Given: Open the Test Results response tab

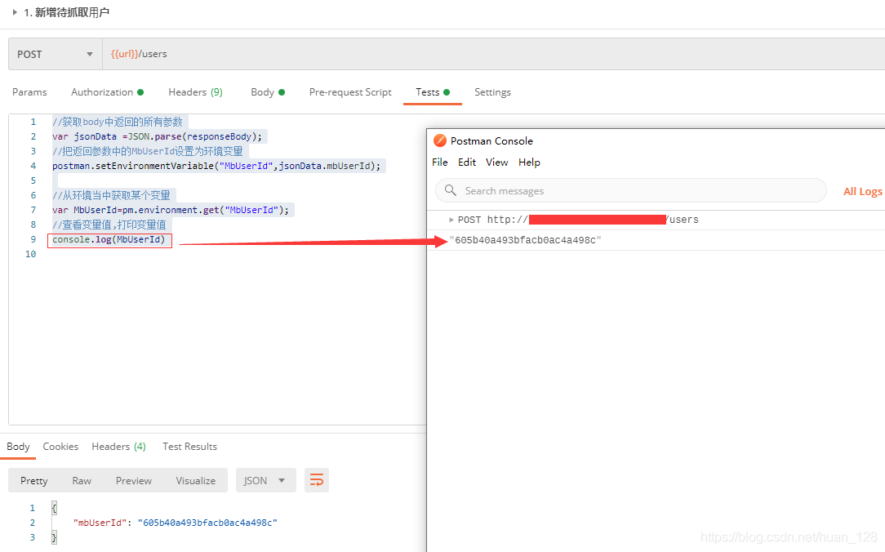Looking at the screenshot, I should [x=189, y=447].
